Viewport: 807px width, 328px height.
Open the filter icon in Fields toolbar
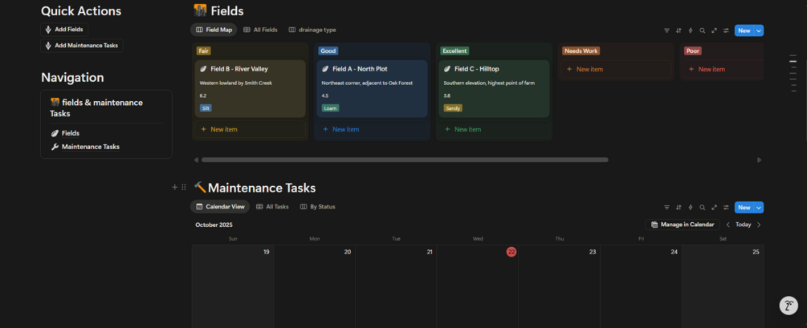(666, 30)
